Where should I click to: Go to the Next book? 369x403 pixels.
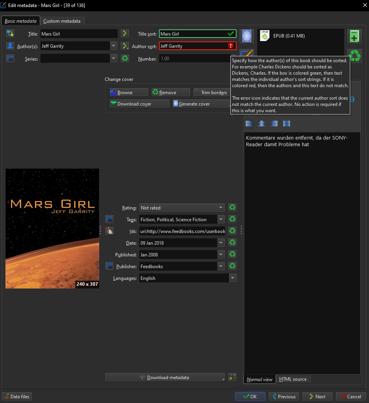tap(317, 396)
